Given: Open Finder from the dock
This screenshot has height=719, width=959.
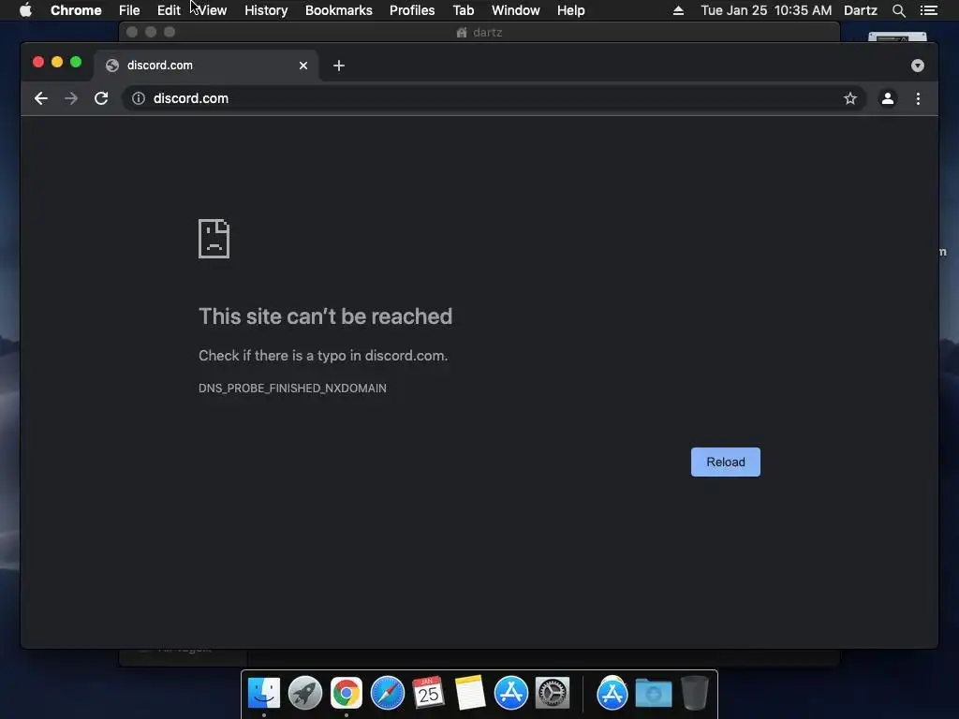Looking at the screenshot, I should click(263, 693).
